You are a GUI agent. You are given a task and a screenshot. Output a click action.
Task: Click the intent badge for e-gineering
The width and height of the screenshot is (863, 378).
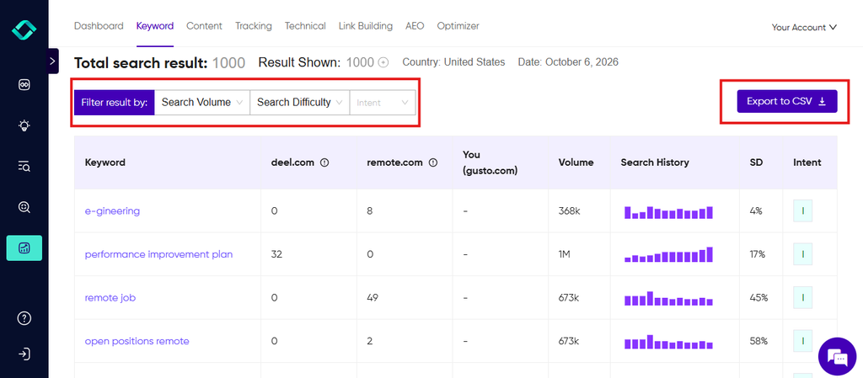point(802,211)
